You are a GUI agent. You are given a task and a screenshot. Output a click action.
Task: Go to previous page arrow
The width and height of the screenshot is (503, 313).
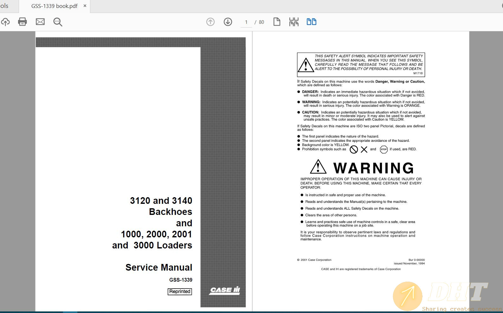point(210,22)
